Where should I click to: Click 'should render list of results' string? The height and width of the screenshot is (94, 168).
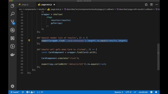(59, 38)
